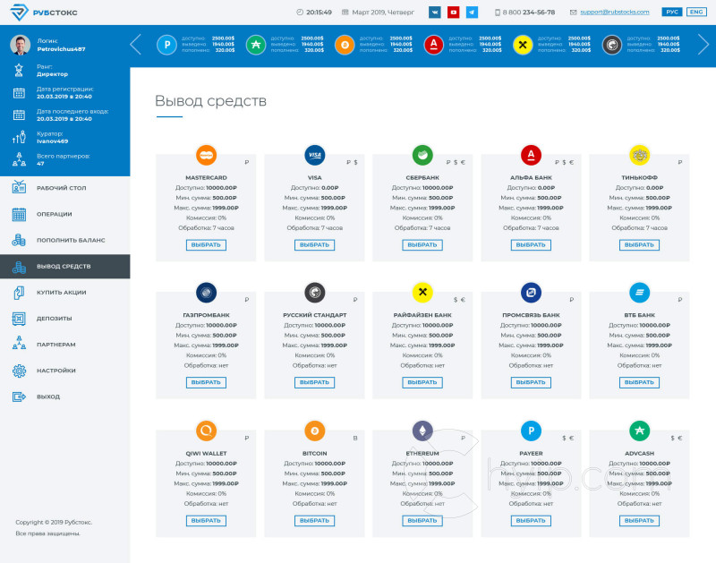This screenshot has width=716, height=563.
Task: Click the Ethereum icon
Action: [422, 431]
